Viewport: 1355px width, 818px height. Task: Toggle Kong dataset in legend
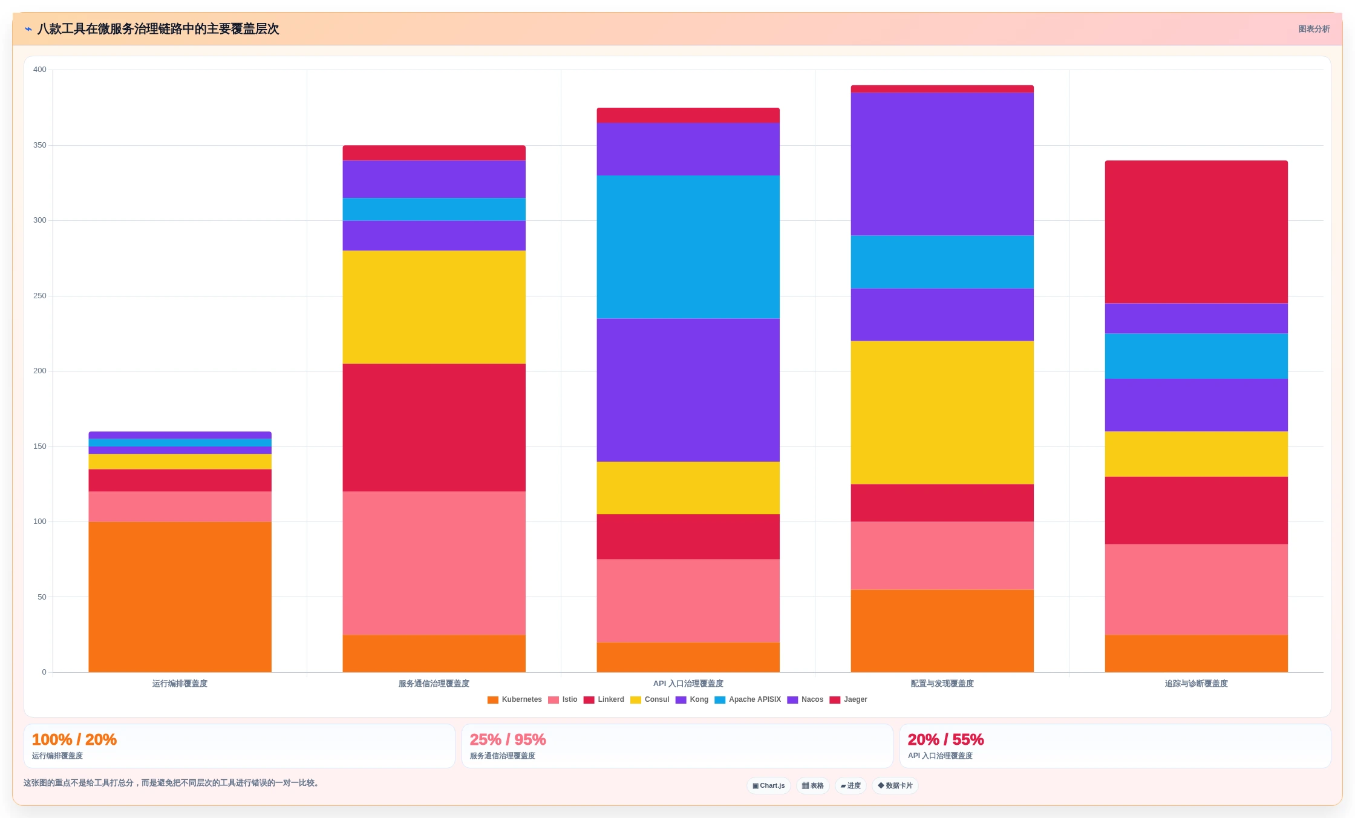(x=692, y=700)
